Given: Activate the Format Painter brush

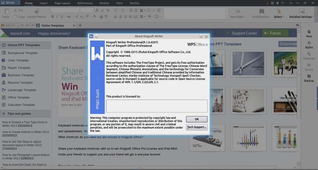Looking at the screenshot, I should point(37,11).
